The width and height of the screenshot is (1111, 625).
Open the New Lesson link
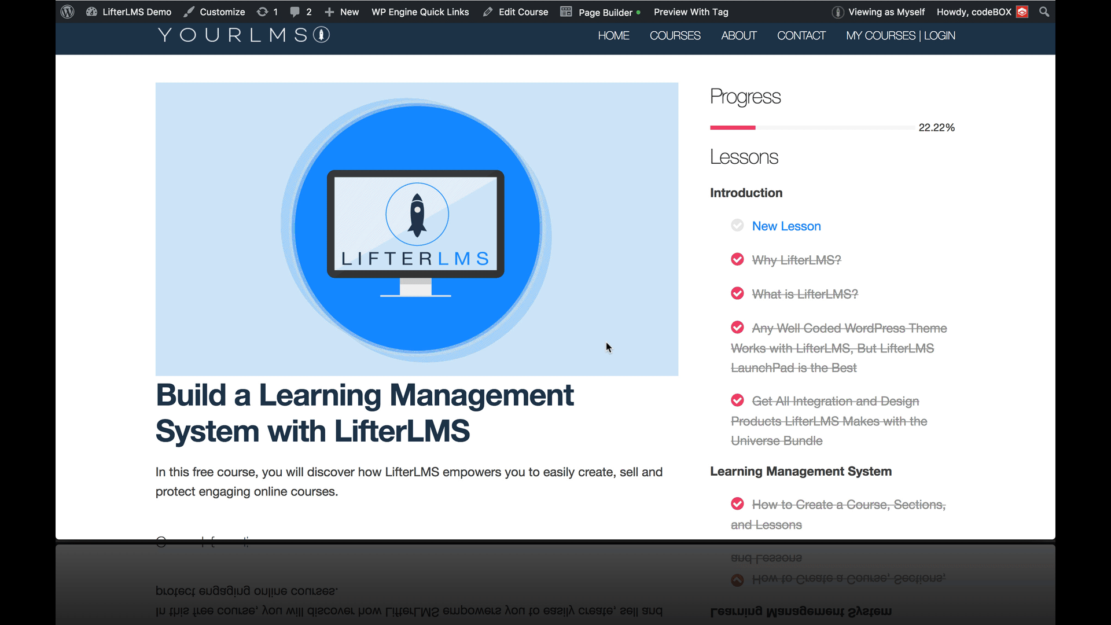click(x=786, y=226)
